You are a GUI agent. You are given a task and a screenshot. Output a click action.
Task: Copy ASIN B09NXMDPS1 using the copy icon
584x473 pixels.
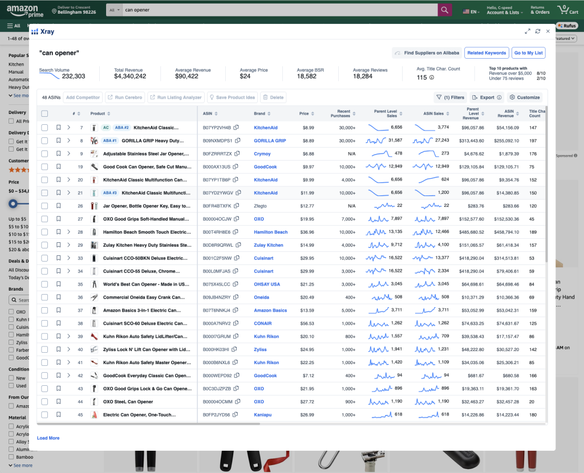[236, 141]
